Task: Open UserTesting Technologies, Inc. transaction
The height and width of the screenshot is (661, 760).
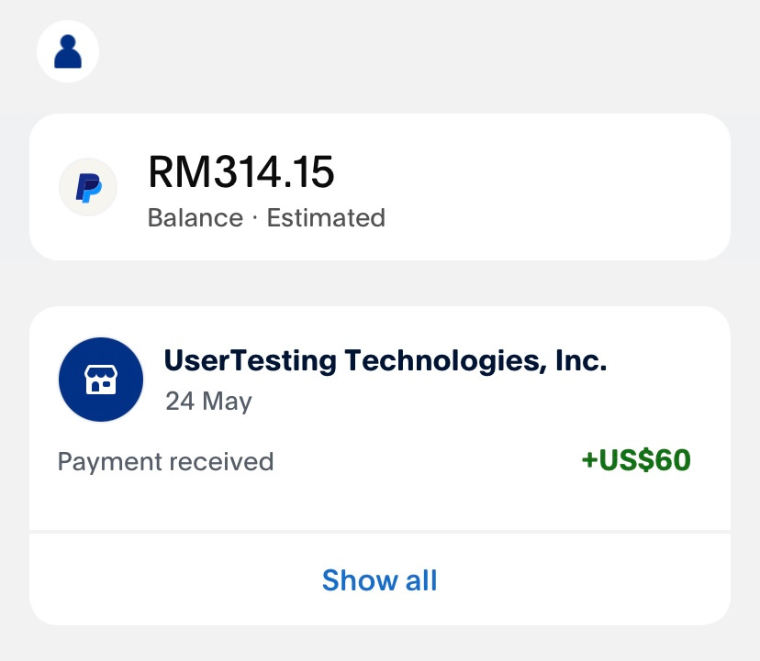Action: [386, 361]
